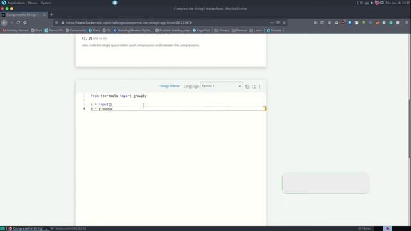Open the CryptPad bookmark
The width and height of the screenshot is (411, 231).
click(x=201, y=30)
